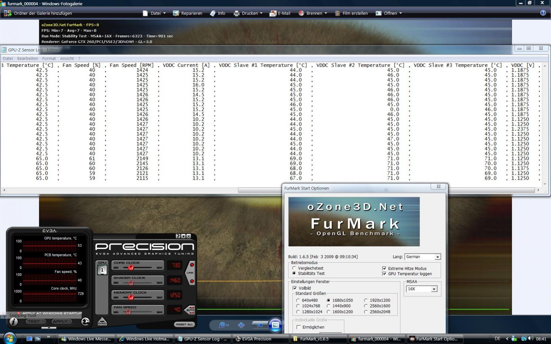Click the Editor horizontal scrollbar thumb
Image resolution: width=551 pixels, height=344 pixels.
tap(386, 190)
